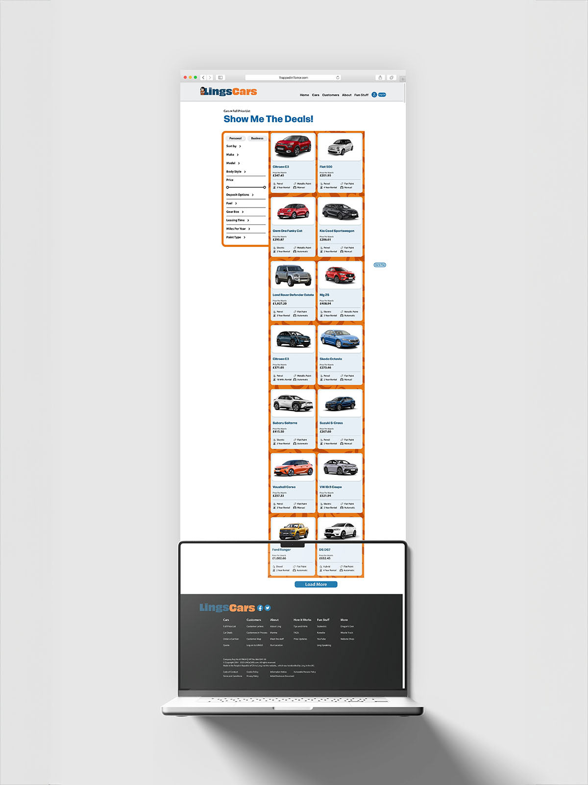Open the browser share icon

380,78
